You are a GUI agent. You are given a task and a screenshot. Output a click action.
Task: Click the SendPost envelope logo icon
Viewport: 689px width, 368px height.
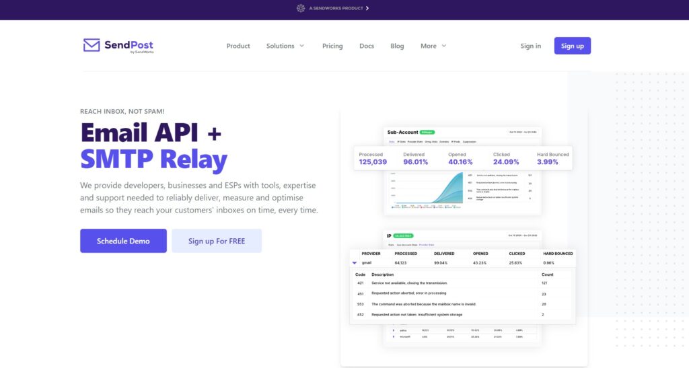click(x=92, y=45)
